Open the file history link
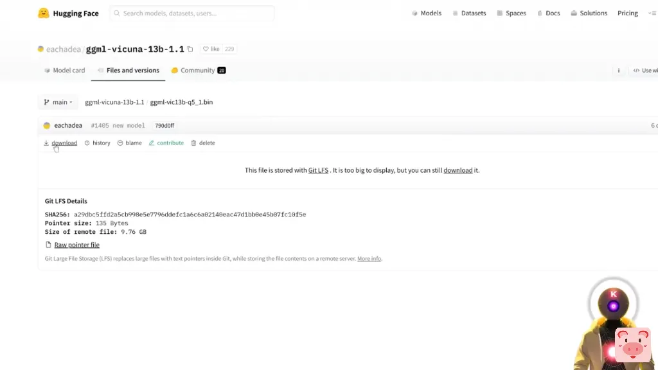The image size is (658, 370). tap(101, 143)
